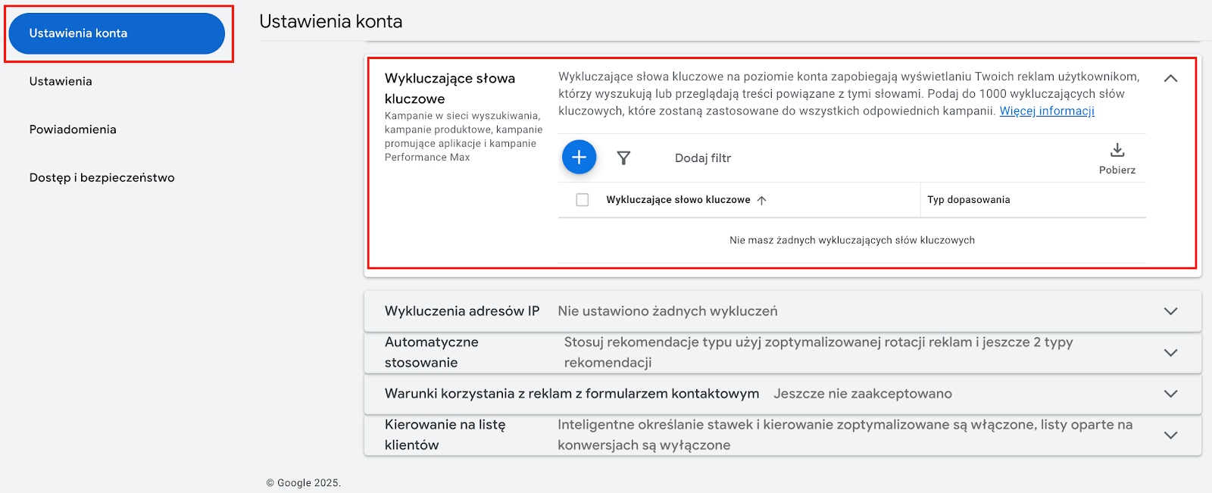
Task: Expand Automatyczne stosowanie section
Action: pos(1170,352)
